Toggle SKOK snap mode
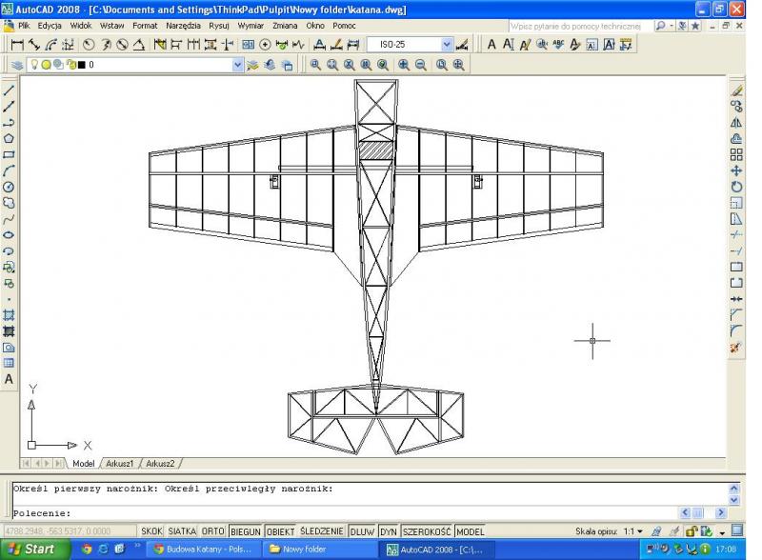 (152, 531)
